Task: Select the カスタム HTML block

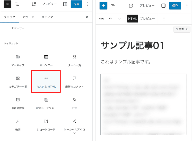Action: (x=46, y=81)
